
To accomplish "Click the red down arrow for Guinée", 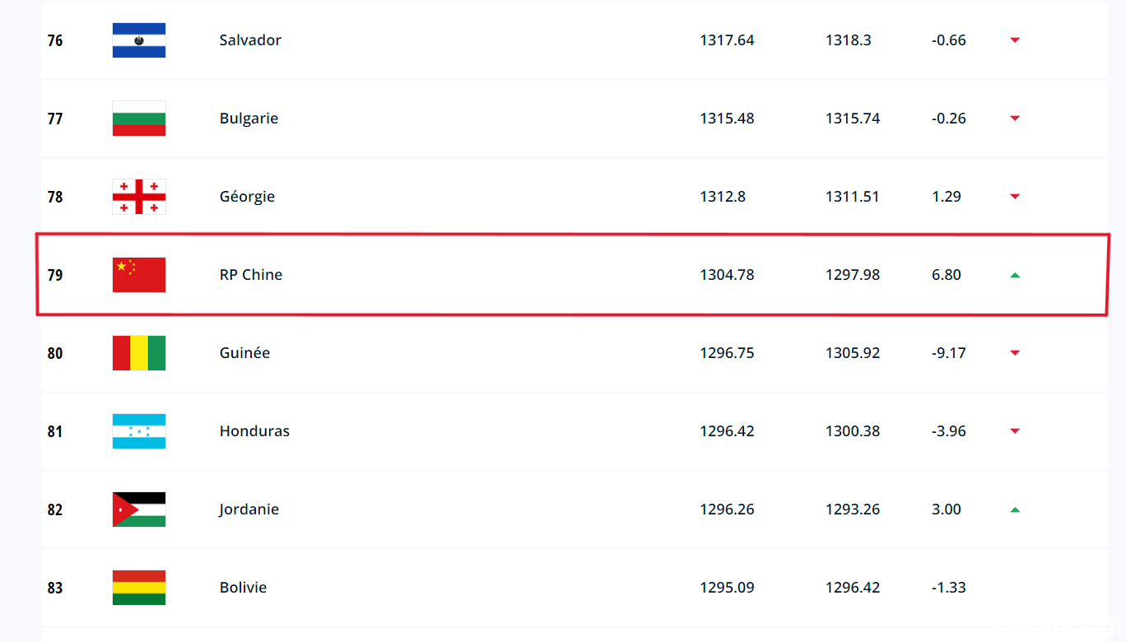I will click(x=1015, y=353).
